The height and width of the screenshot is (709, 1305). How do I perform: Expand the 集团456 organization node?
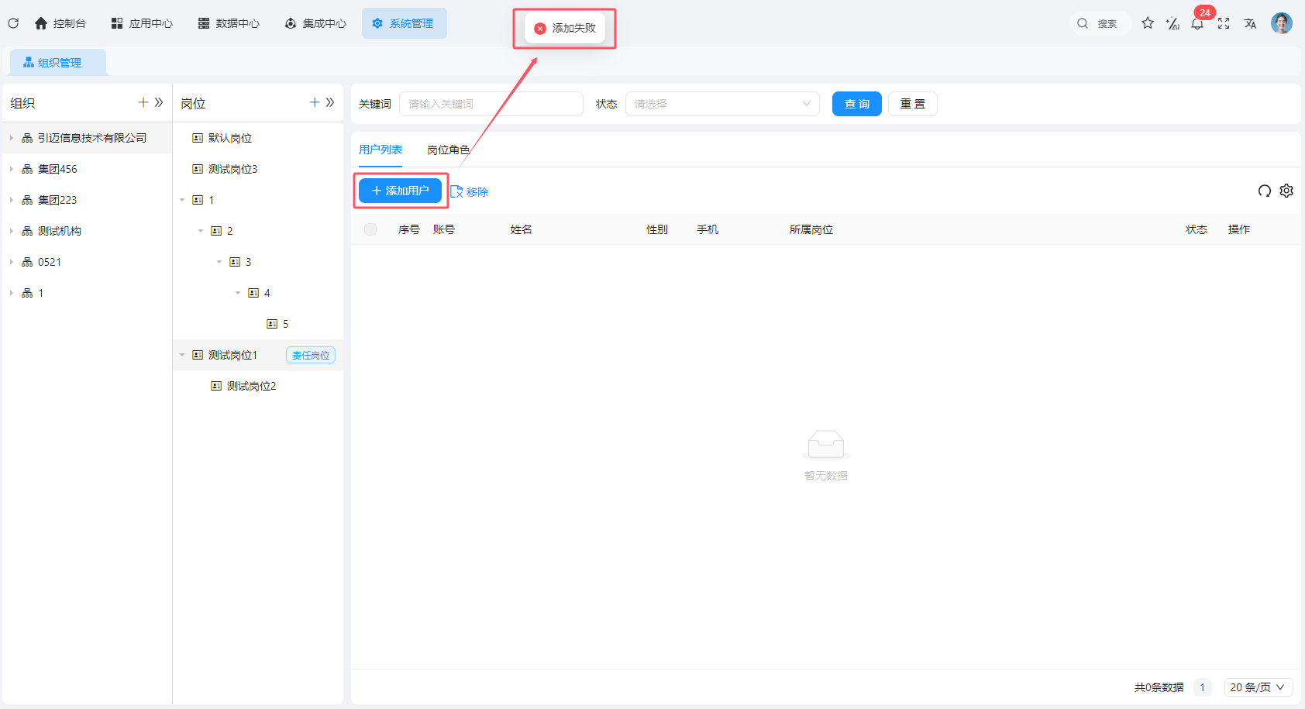tap(12, 169)
